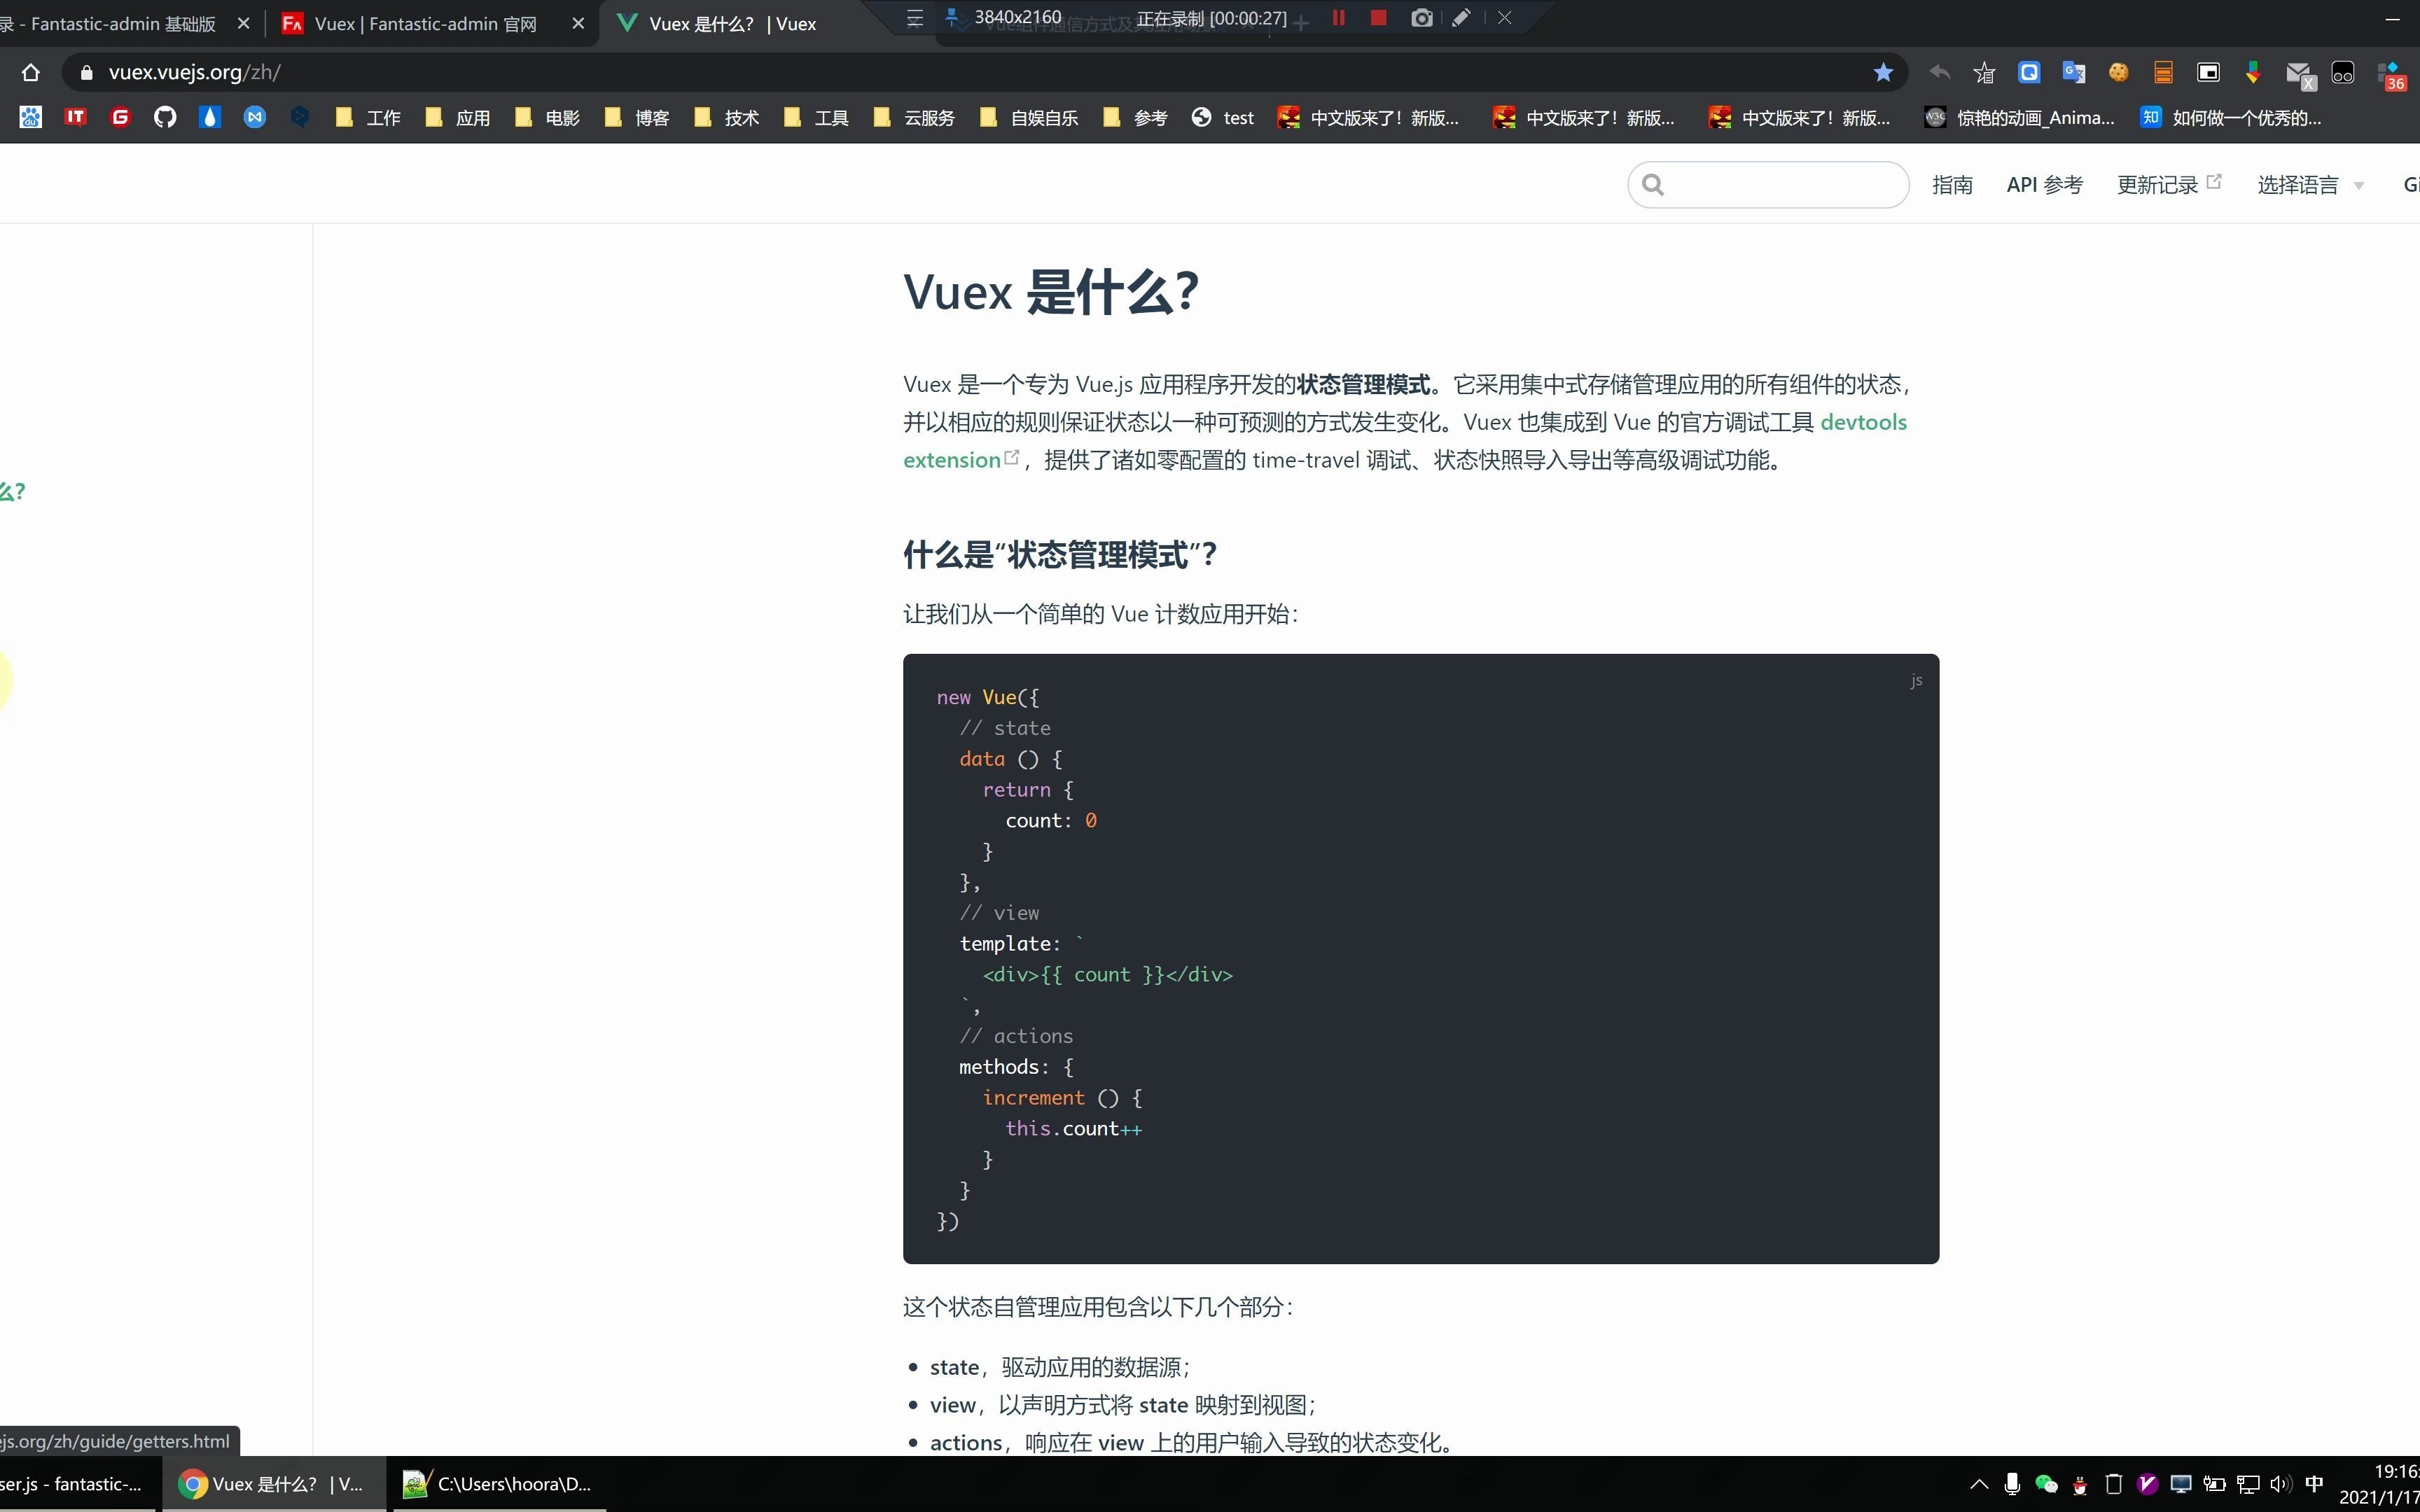2420x1512 pixels.
Task: Click the 什么是"状态管理模式"？ heading
Action: (1060, 554)
